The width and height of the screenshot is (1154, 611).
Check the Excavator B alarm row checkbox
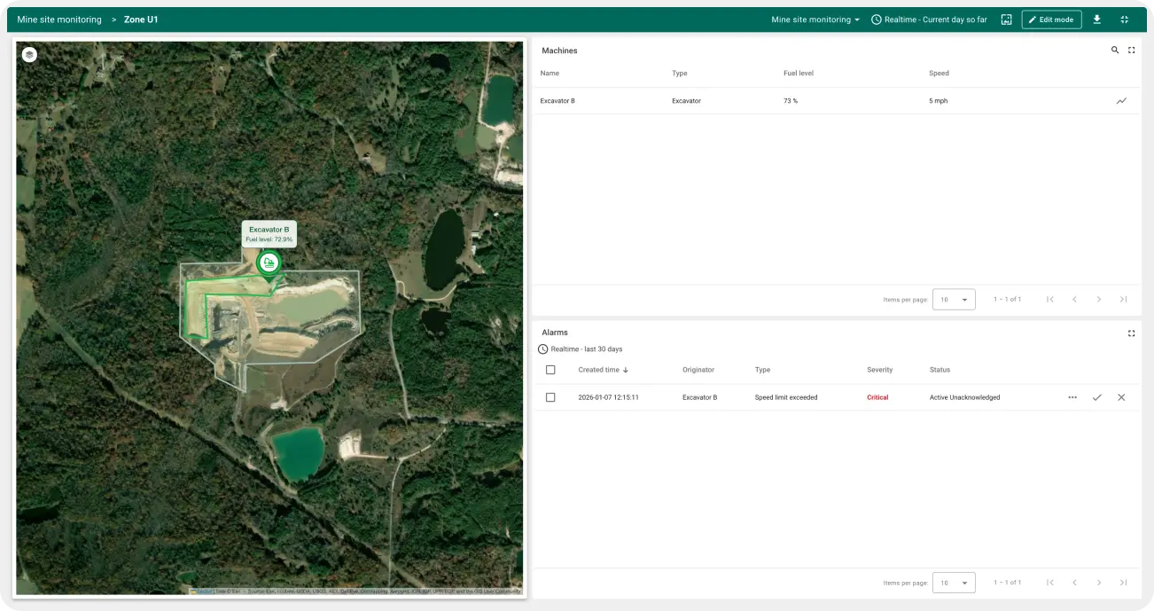pos(550,397)
